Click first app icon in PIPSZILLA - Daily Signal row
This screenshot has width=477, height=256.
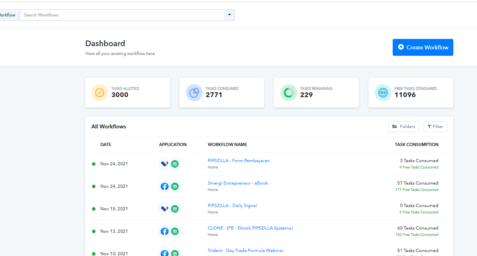coord(165,209)
